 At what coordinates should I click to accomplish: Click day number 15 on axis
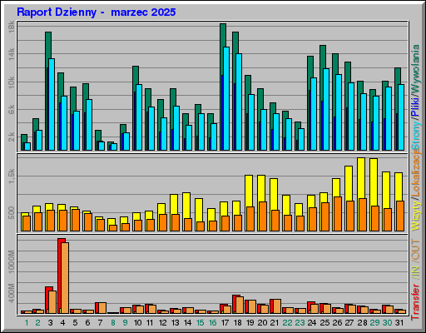(200, 323)
